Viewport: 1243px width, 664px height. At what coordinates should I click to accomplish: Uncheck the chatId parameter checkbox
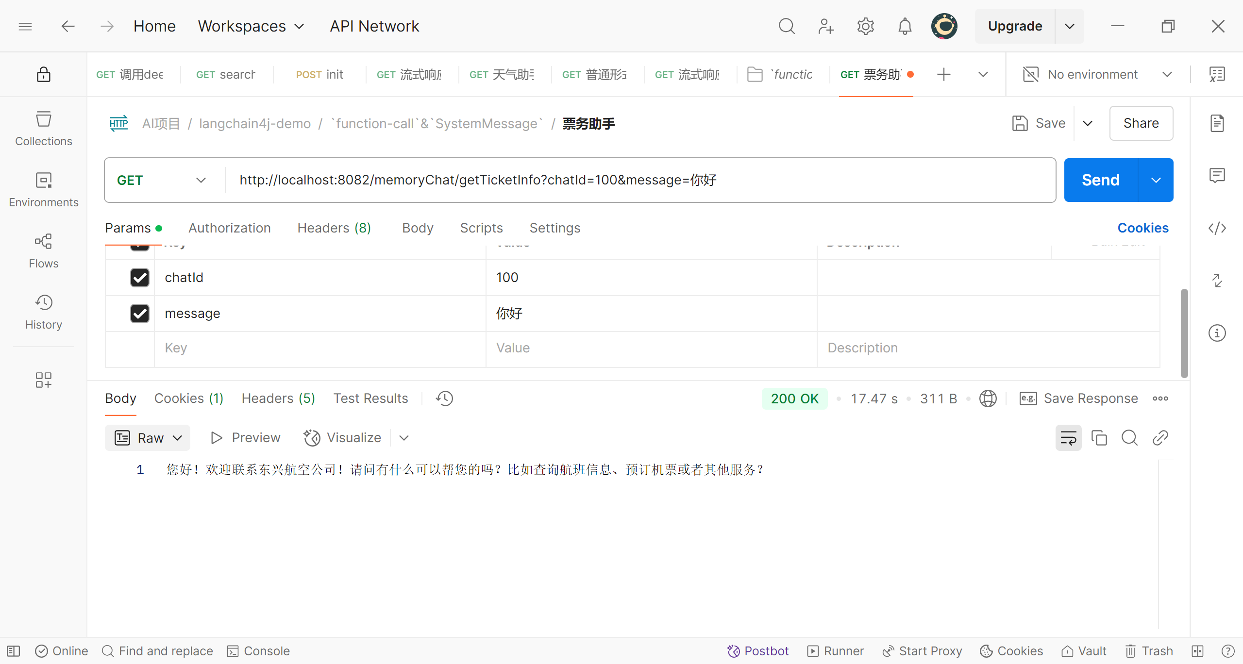(x=140, y=278)
